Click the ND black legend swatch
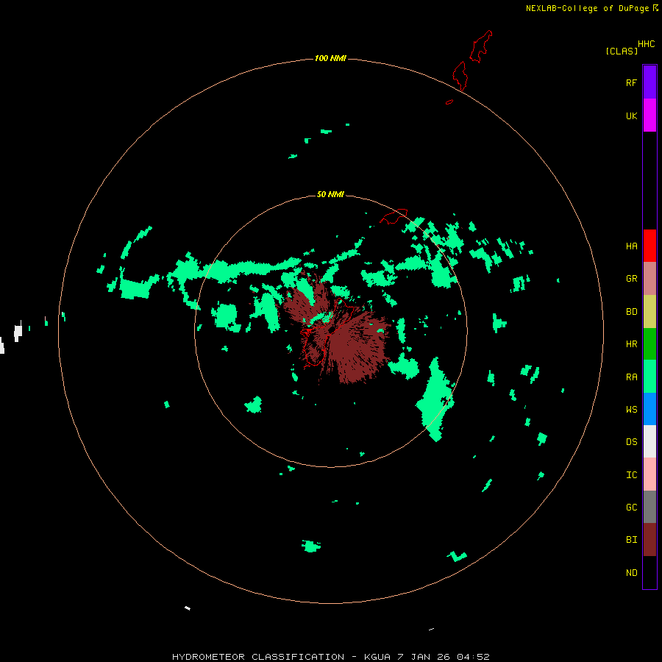The height and width of the screenshot is (662, 662). pyautogui.click(x=649, y=572)
